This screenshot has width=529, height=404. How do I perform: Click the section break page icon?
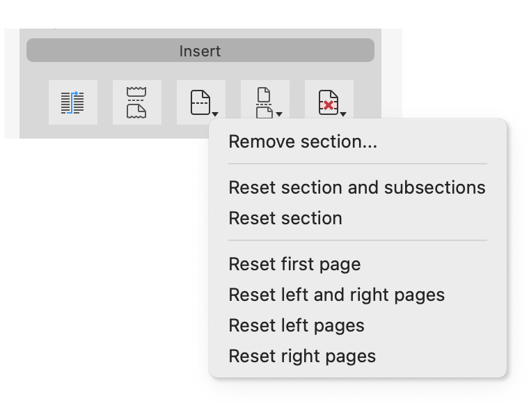(x=199, y=102)
